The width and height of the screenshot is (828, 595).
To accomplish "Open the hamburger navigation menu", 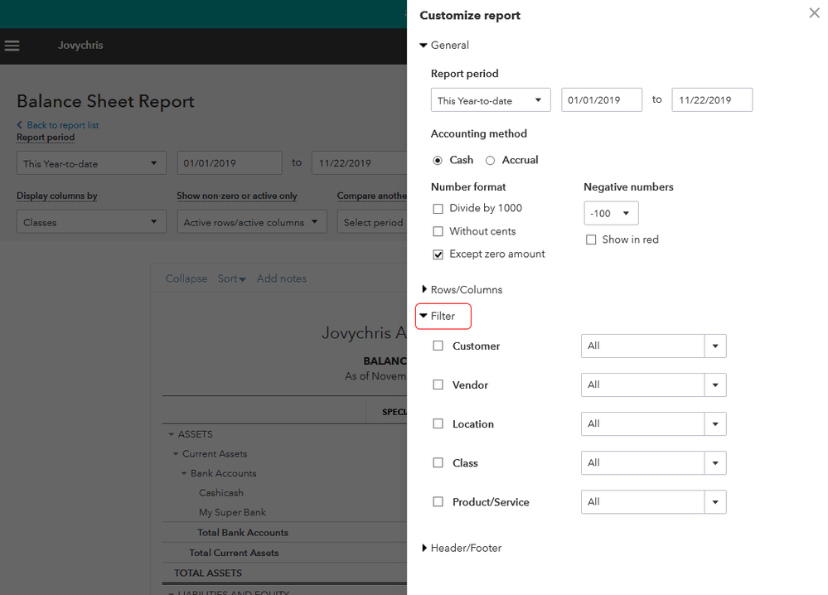I will (x=12, y=46).
